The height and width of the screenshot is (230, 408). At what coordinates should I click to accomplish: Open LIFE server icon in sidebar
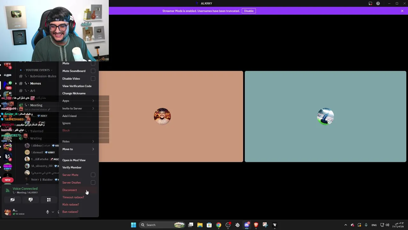(x=7, y=65)
